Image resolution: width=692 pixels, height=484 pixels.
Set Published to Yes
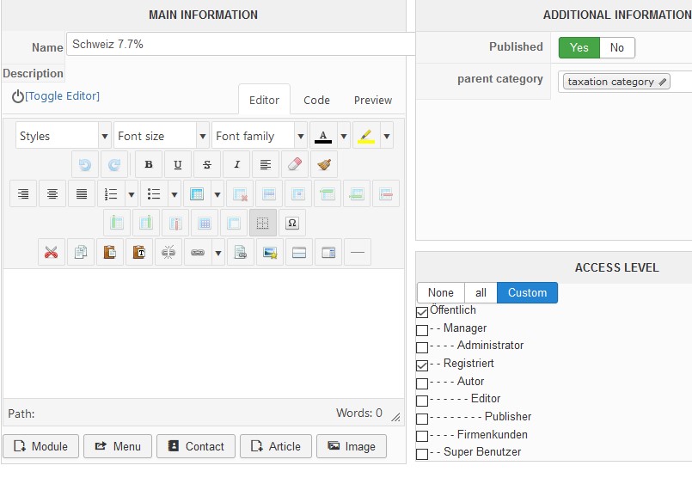[579, 47]
